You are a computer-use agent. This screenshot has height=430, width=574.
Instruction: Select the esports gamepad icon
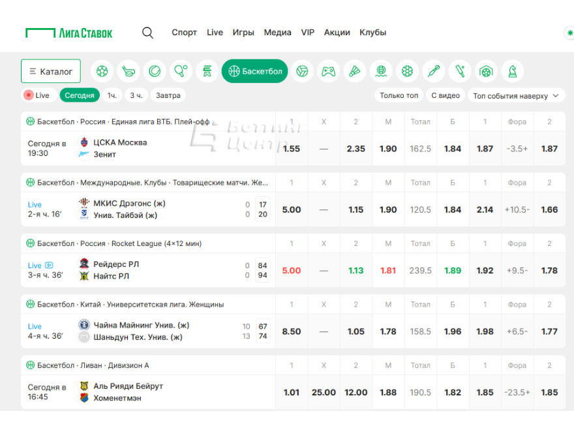pos(329,71)
